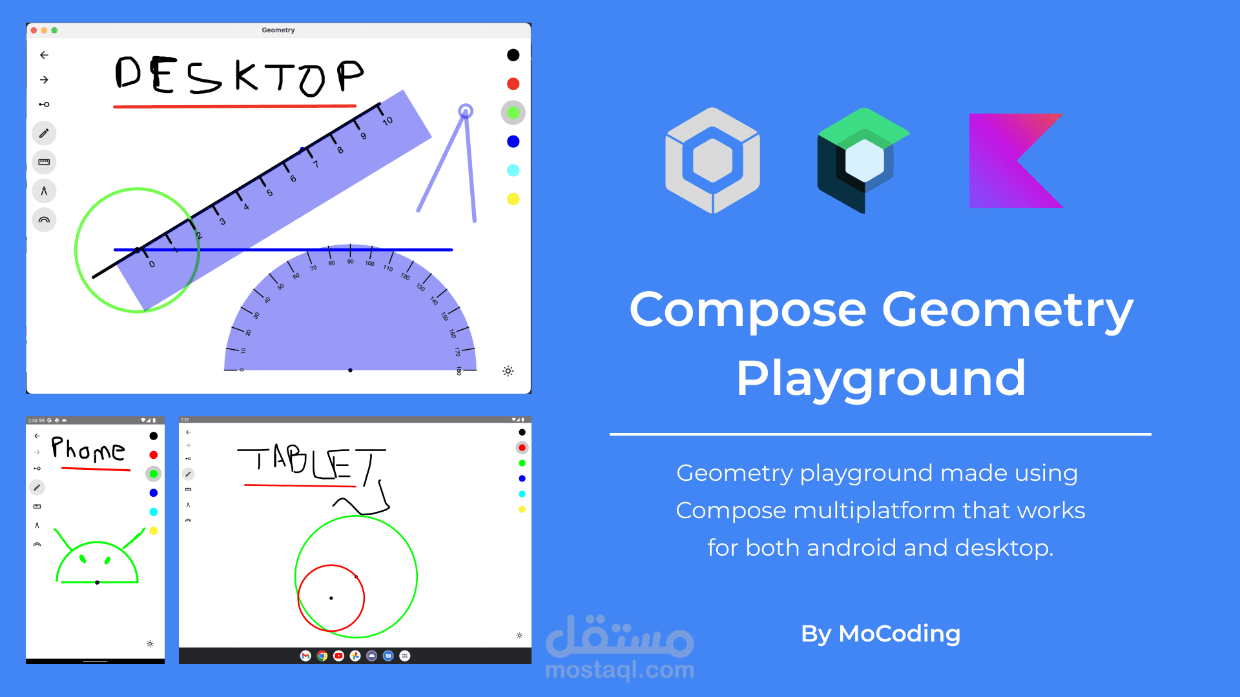The height and width of the screenshot is (697, 1240).
Task: Select the compass tool
Action: (x=45, y=190)
